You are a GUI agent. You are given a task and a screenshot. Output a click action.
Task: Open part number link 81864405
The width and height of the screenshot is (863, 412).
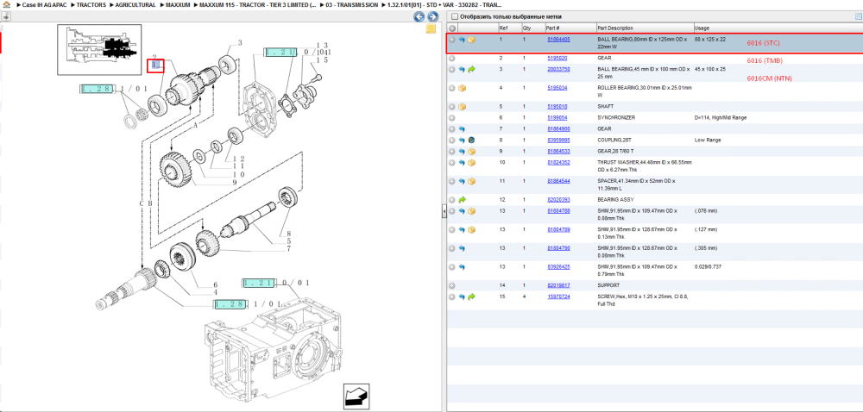[558, 40]
